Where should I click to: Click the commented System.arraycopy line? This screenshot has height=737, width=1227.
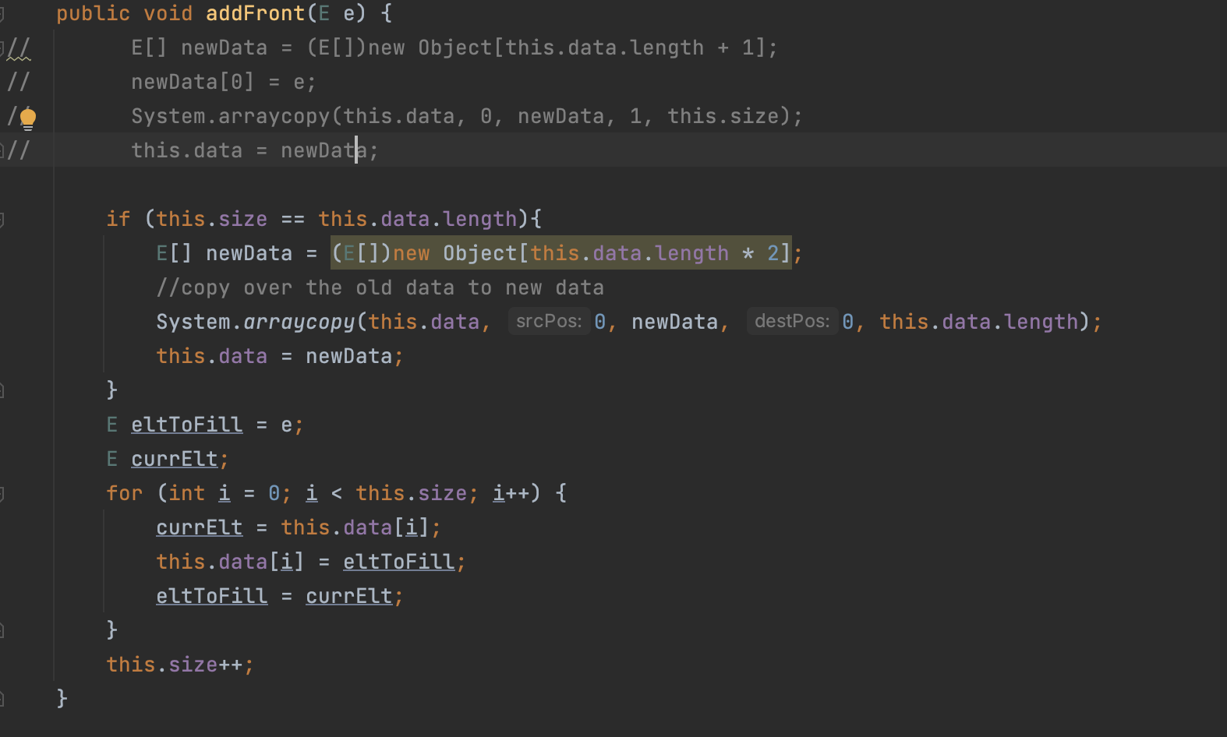(465, 116)
